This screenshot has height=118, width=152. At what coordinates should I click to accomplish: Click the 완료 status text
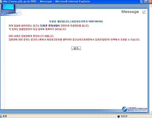tap(5, 116)
